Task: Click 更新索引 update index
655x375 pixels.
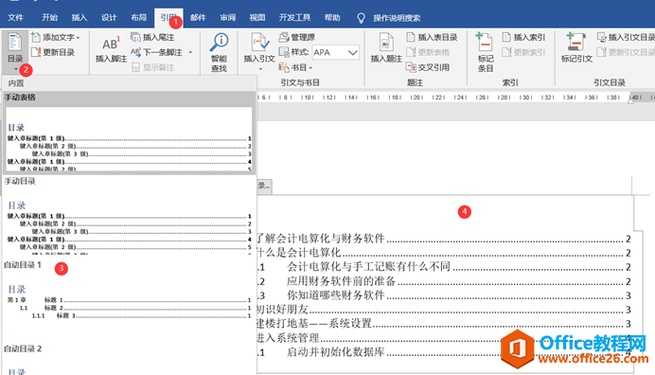Action: [x=523, y=52]
